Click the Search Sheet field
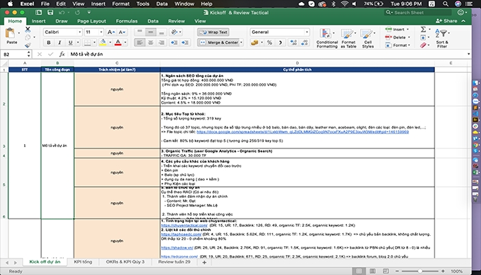This screenshot has width=481, height=275. click(418, 12)
